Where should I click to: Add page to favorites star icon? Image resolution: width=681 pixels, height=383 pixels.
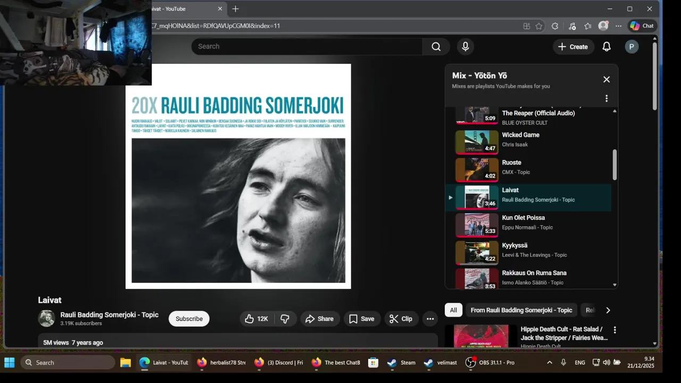pyautogui.click(x=539, y=26)
